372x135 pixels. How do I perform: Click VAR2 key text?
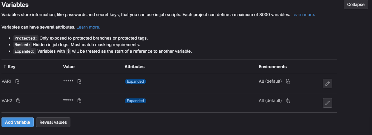7,101
